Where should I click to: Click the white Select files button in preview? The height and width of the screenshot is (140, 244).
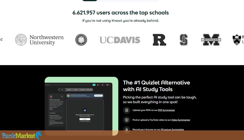(85, 119)
